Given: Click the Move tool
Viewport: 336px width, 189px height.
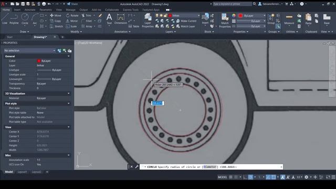Looking at the screenshot, I should point(56,15).
